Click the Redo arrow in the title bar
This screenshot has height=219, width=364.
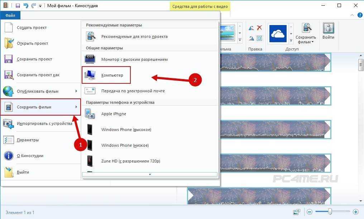34,6
